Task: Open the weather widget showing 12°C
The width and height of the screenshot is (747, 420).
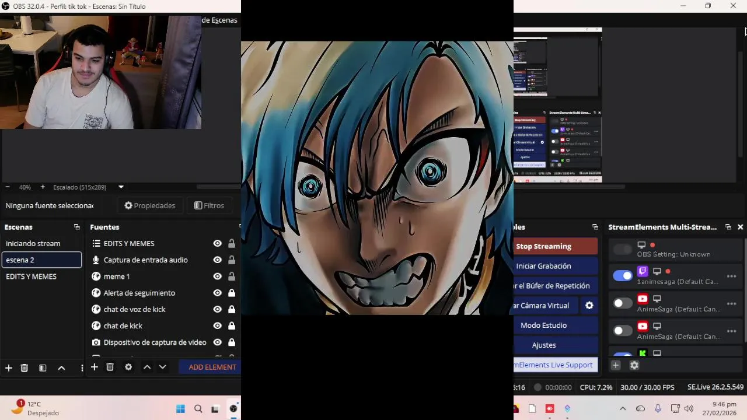Action: pyautogui.click(x=35, y=408)
